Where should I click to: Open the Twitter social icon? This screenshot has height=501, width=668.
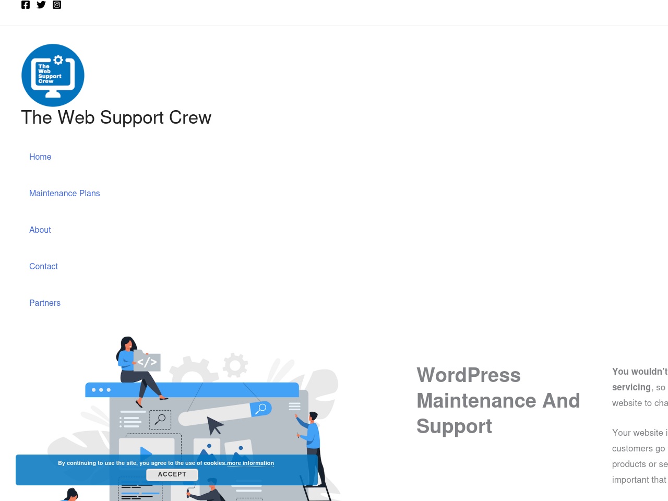(41, 5)
